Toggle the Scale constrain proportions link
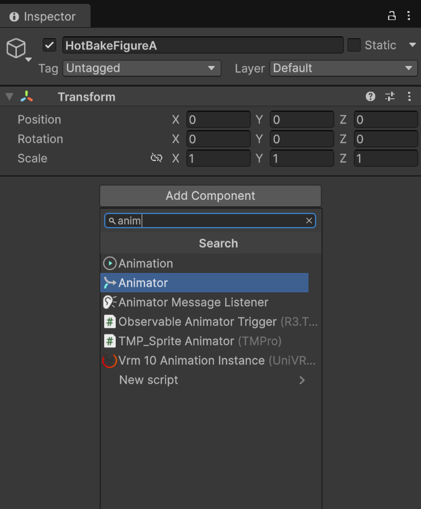 click(157, 158)
